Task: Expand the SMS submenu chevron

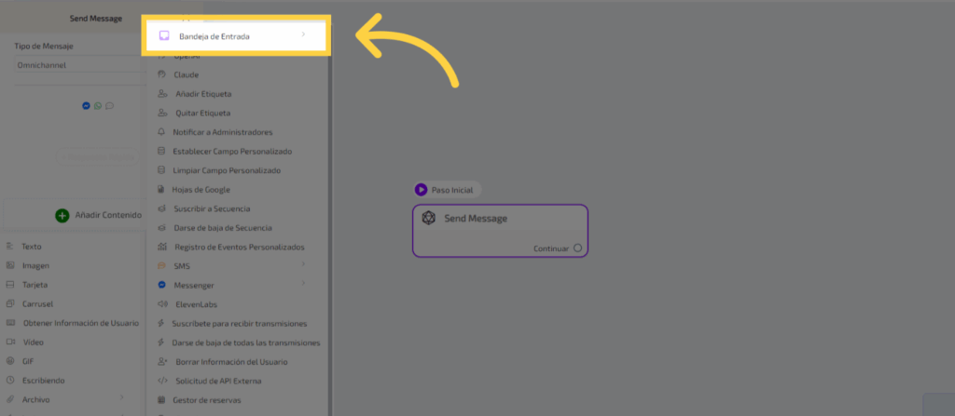Action: click(x=303, y=266)
